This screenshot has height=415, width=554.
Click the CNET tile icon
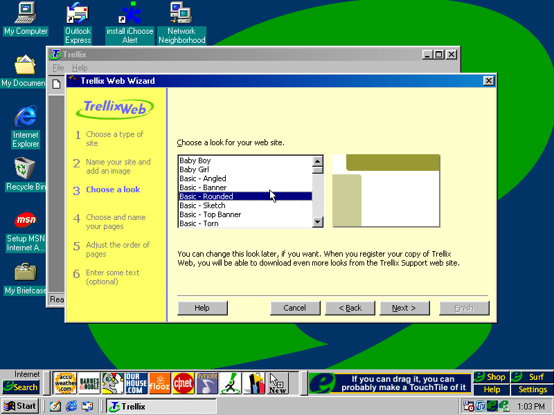183,382
